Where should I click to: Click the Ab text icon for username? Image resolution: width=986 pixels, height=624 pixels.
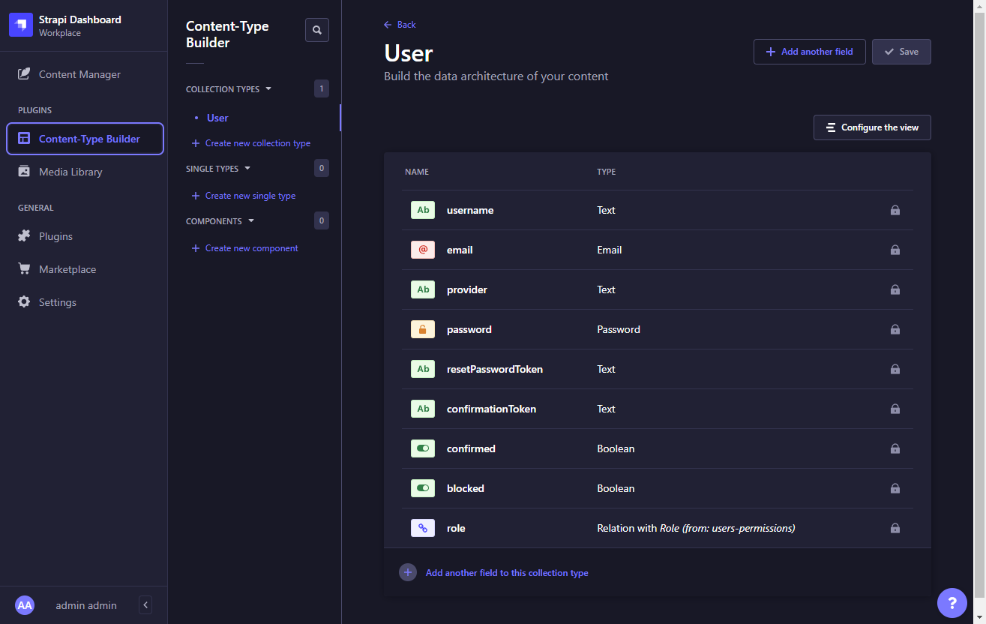point(423,210)
